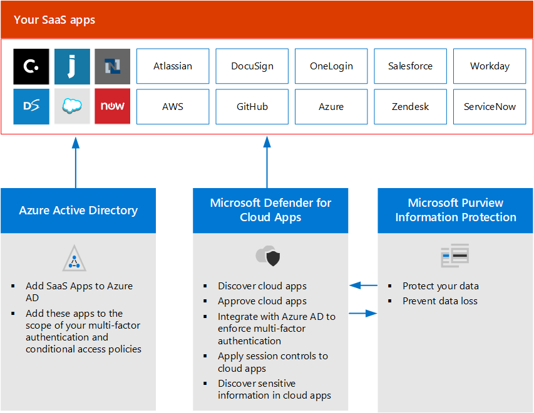This screenshot has width=534, height=413.
Task: Click the Microsoft Purview Information Protection header
Action: (x=455, y=211)
